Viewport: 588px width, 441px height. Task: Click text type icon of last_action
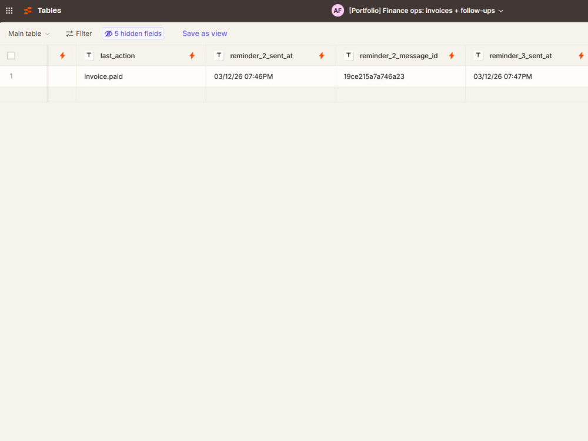pos(89,55)
